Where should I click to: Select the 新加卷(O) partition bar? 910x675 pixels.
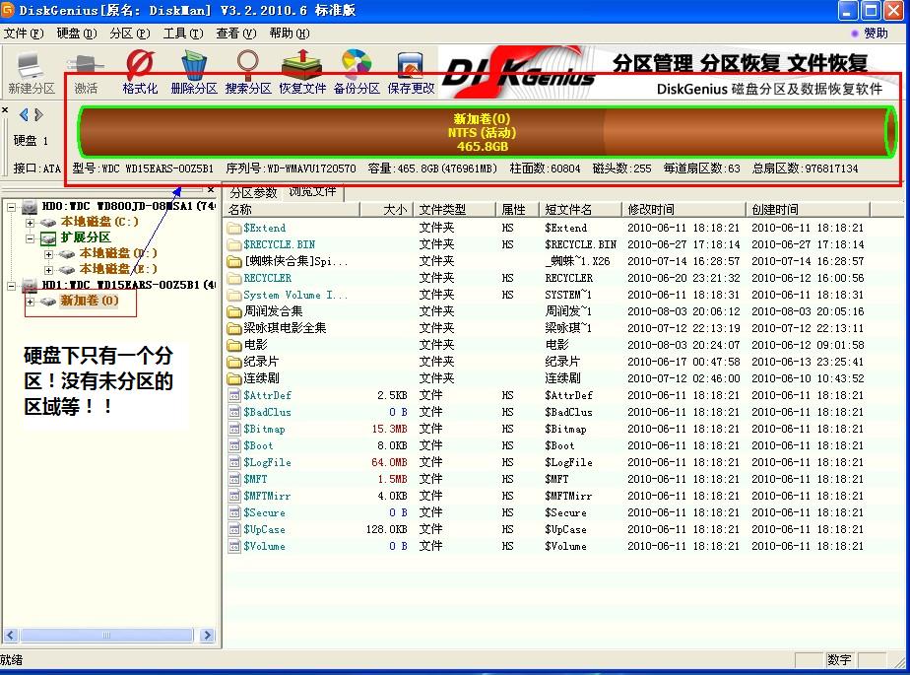point(487,132)
